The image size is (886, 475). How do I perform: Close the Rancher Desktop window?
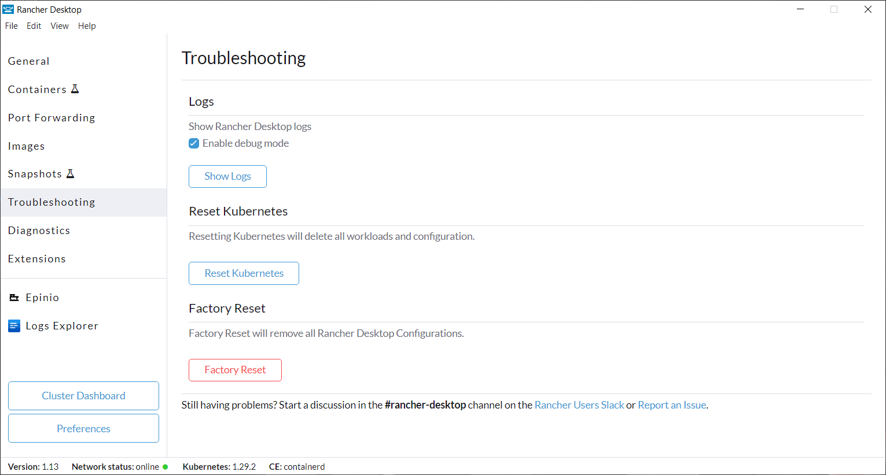[868, 9]
